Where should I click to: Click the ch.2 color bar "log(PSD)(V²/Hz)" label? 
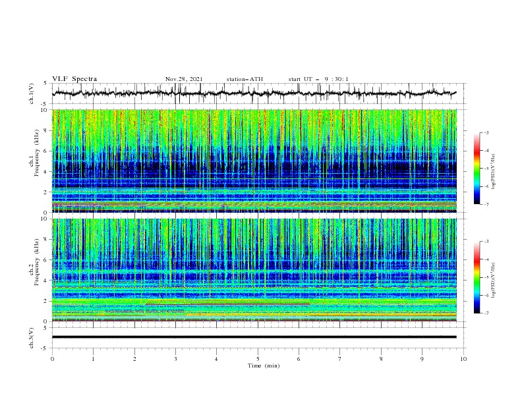[493, 280]
